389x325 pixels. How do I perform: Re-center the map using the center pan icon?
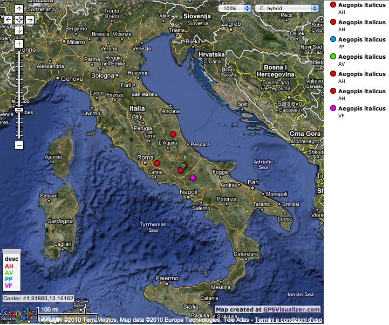pyautogui.click(x=19, y=19)
